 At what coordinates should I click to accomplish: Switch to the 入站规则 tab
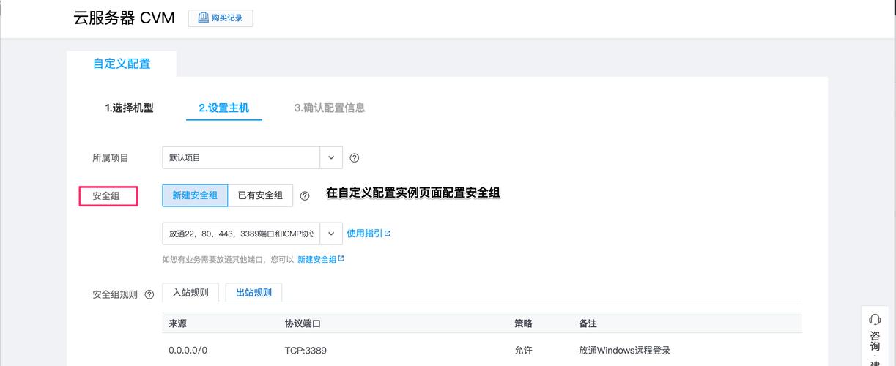pos(190,292)
